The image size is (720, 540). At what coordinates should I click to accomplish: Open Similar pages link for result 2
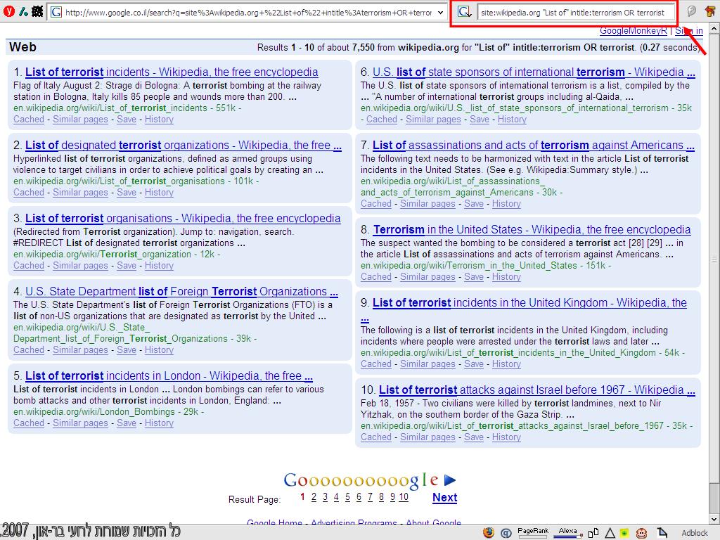point(80,193)
